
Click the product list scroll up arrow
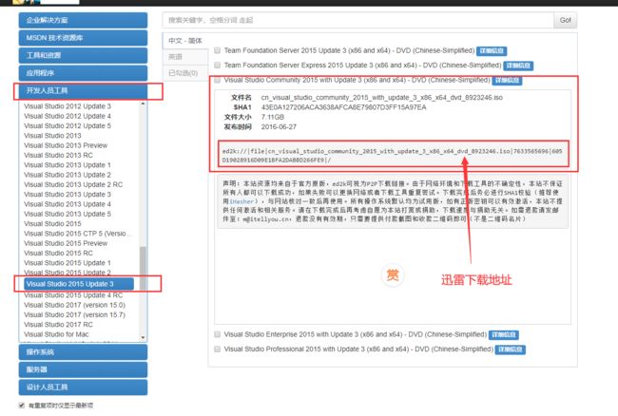click(143, 104)
